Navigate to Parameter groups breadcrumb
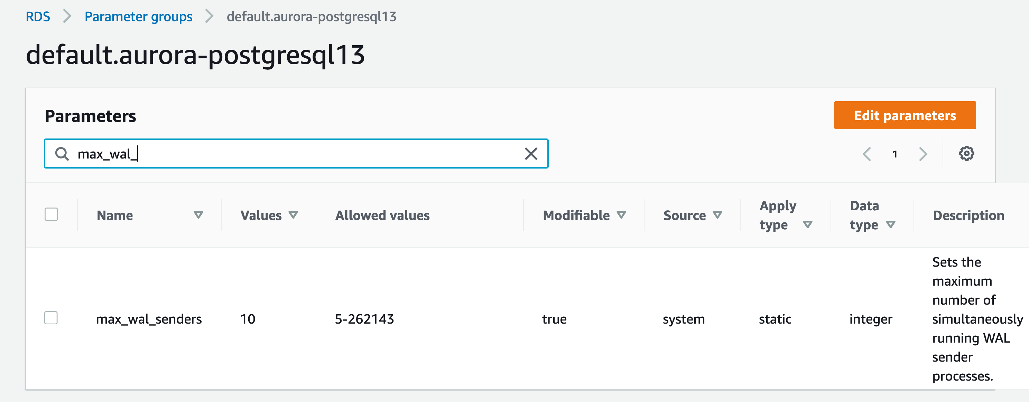Viewport: 1029px width, 402px height. (138, 16)
